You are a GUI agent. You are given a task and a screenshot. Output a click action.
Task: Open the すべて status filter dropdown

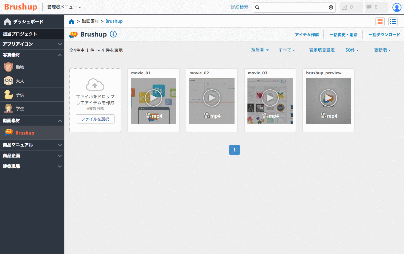(287, 50)
